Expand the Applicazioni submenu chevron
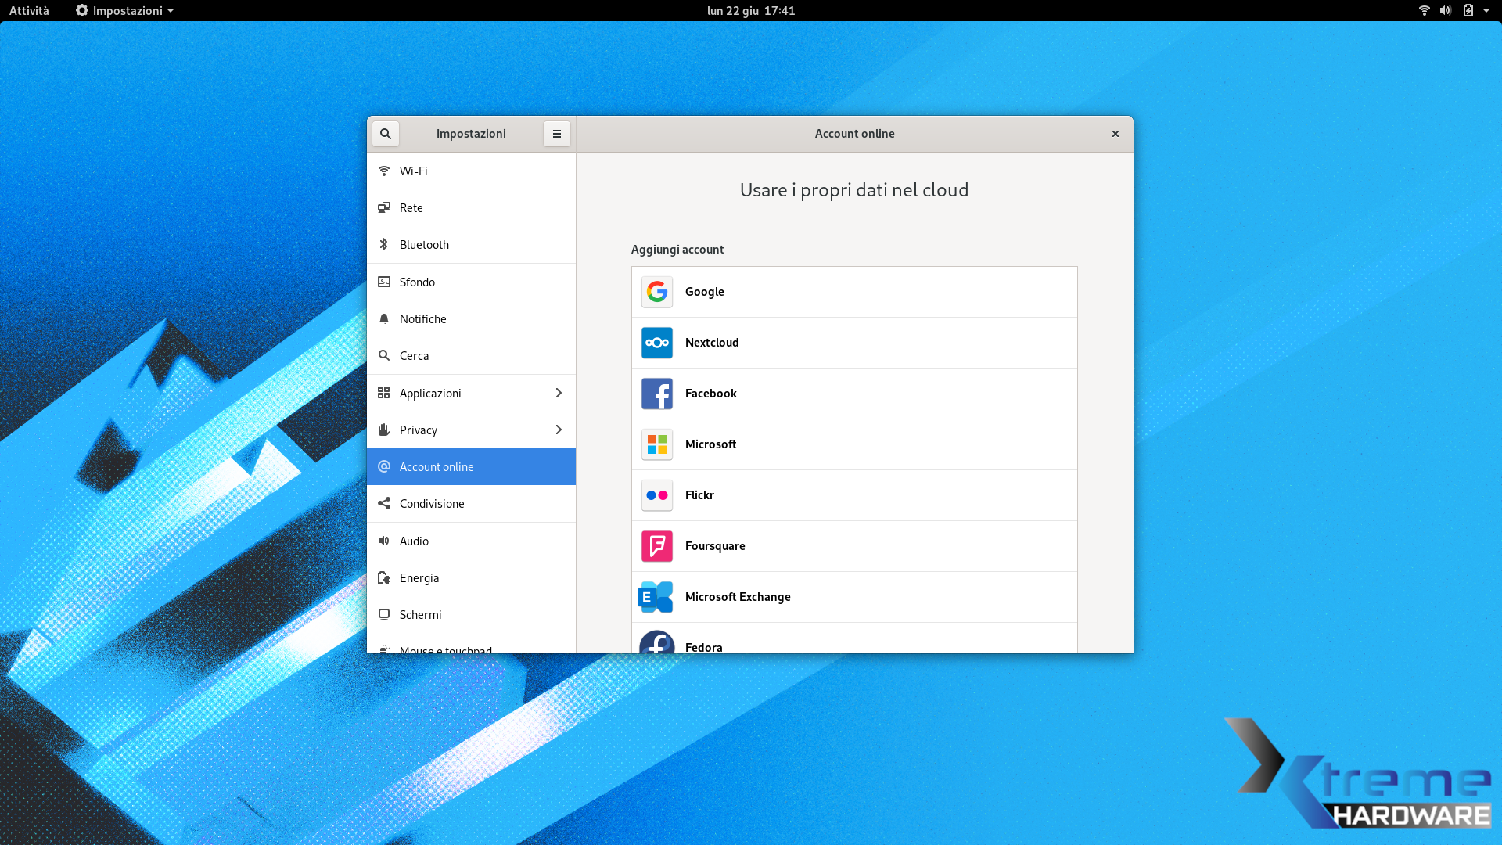Image resolution: width=1502 pixels, height=845 pixels. coord(559,393)
